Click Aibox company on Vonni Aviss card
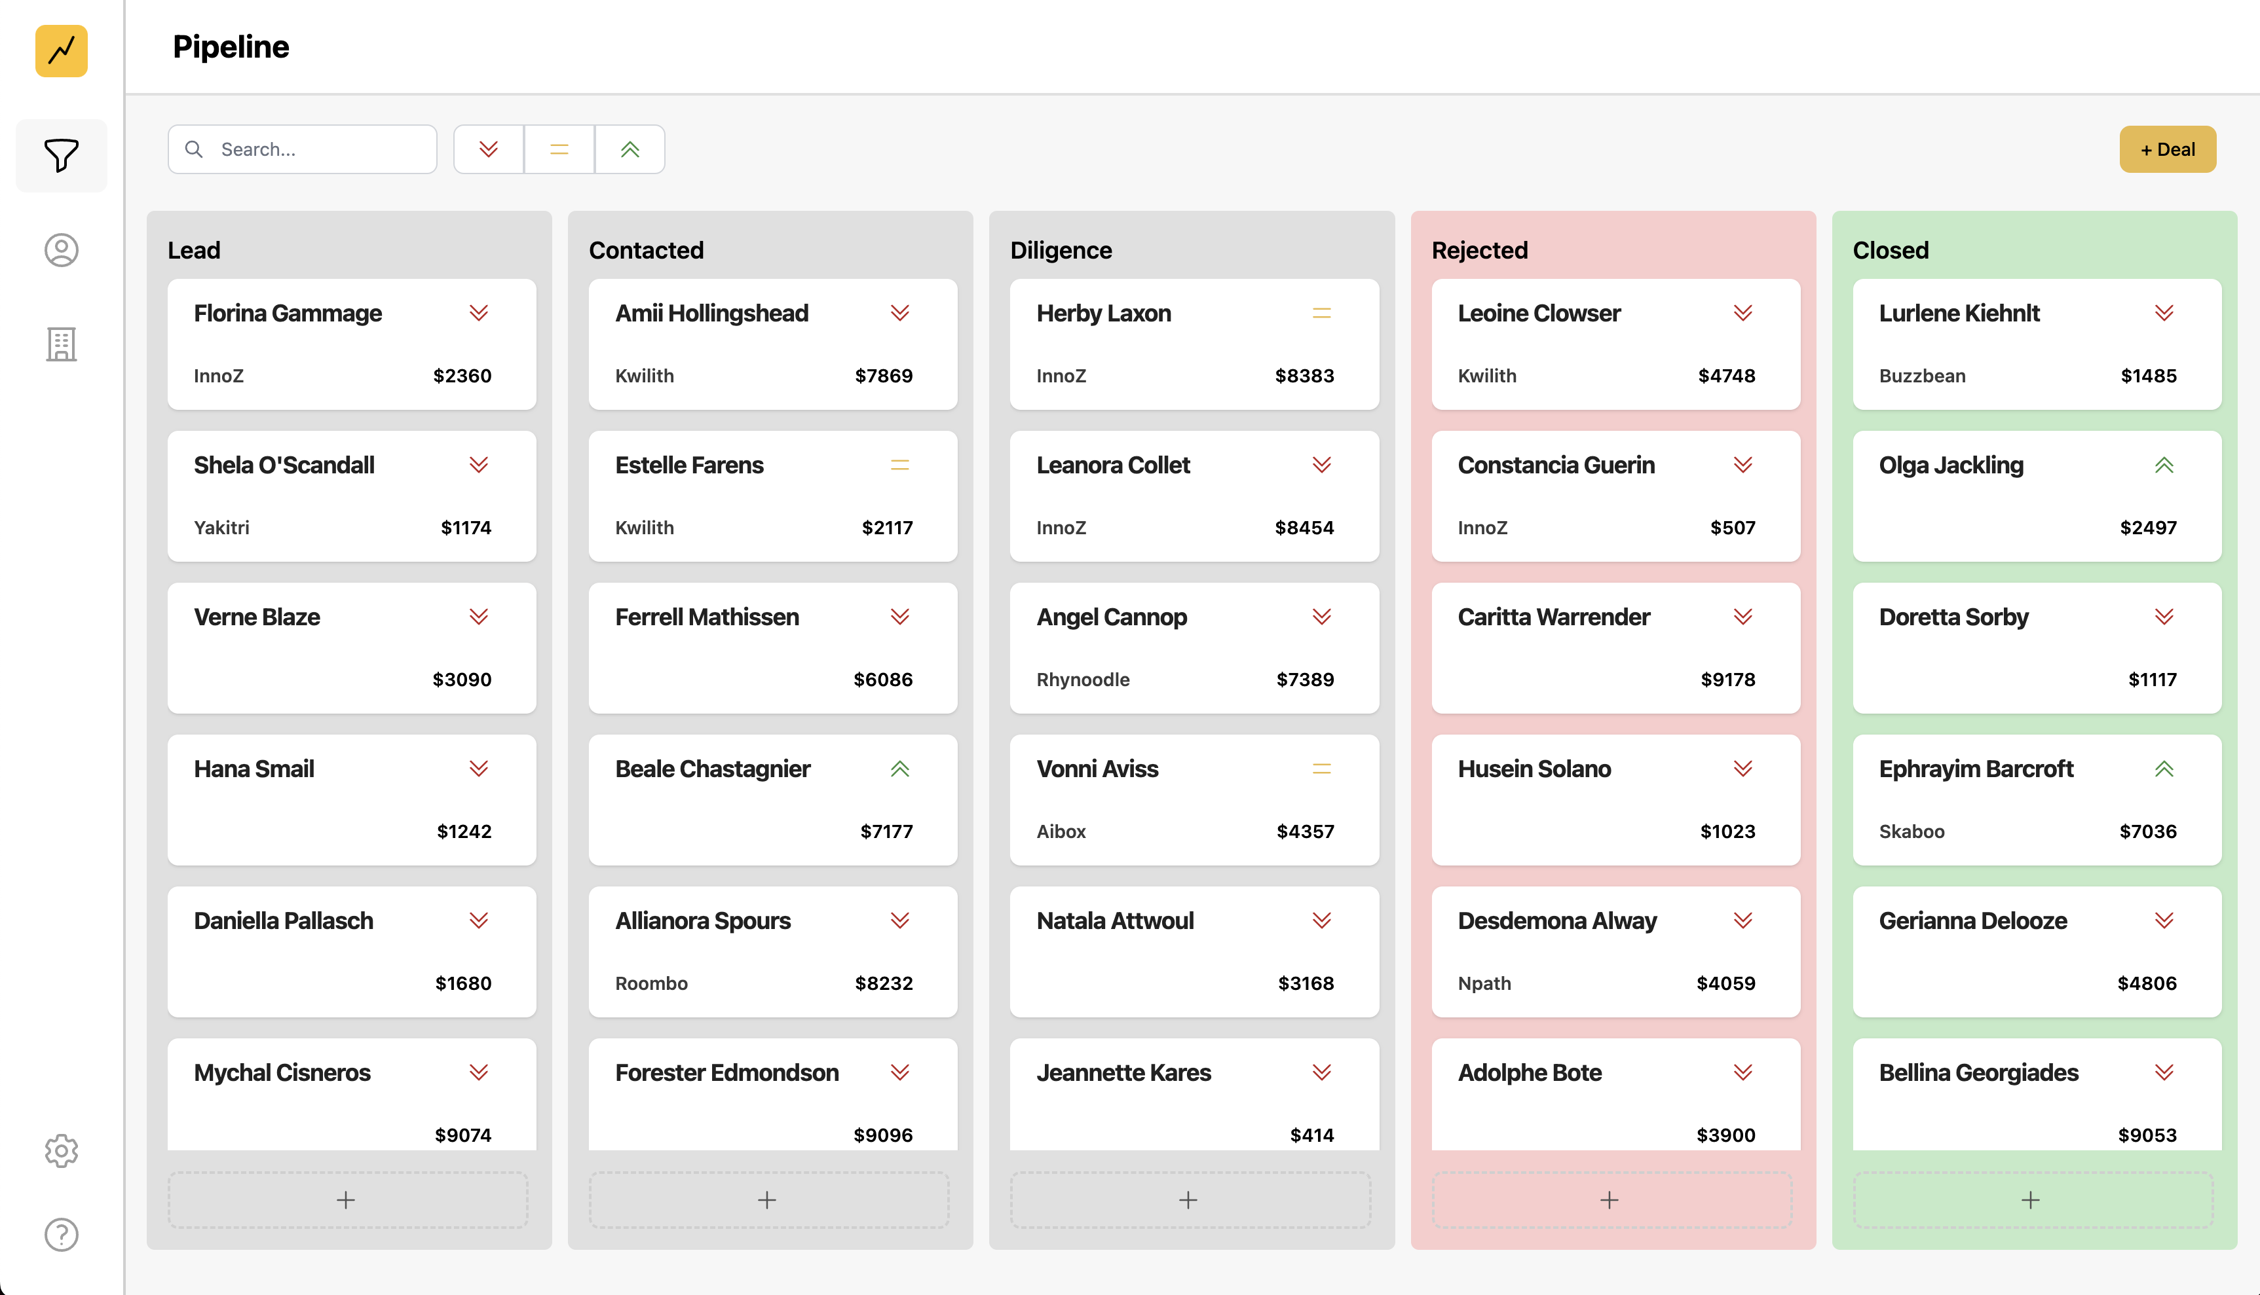The width and height of the screenshot is (2260, 1295). 1061,831
